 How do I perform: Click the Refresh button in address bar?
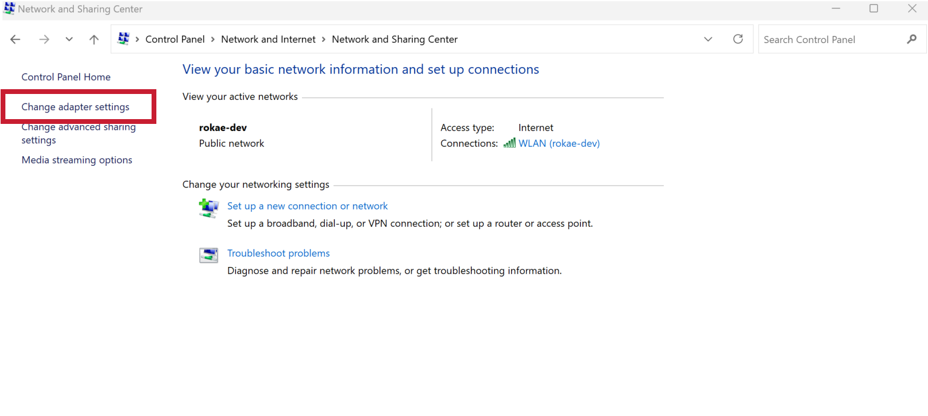point(738,39)
